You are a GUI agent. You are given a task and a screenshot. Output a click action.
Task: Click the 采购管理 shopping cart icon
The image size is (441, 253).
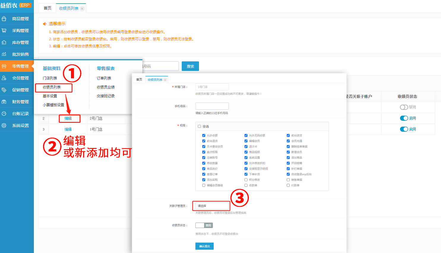coord(4,31)
